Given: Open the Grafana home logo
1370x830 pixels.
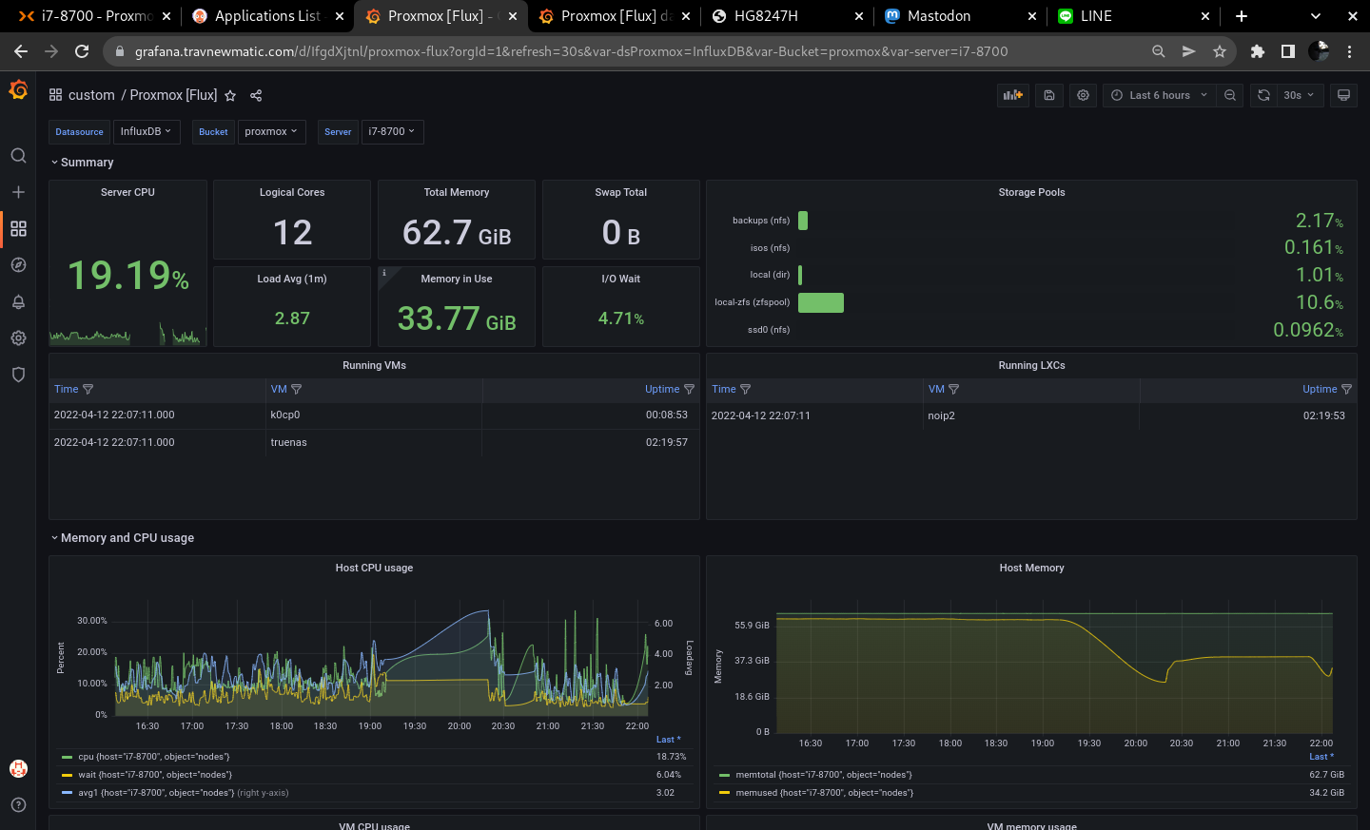Looking at the screenshot, I should (18, 90).
